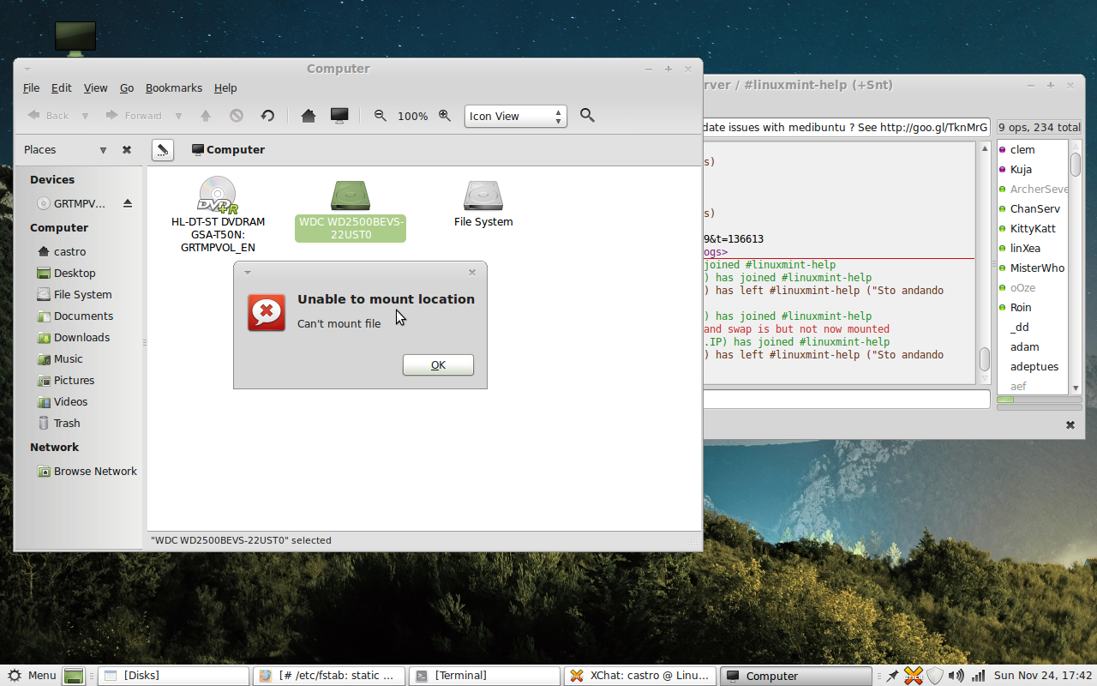This screenshot has height=686, width=1097.
Task: Reset zoom via the 100% label
Action: [412, 116]
